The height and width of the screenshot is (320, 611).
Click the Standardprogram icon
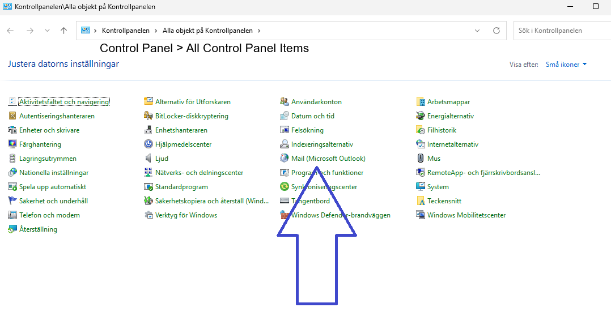(x=148, y=187)
